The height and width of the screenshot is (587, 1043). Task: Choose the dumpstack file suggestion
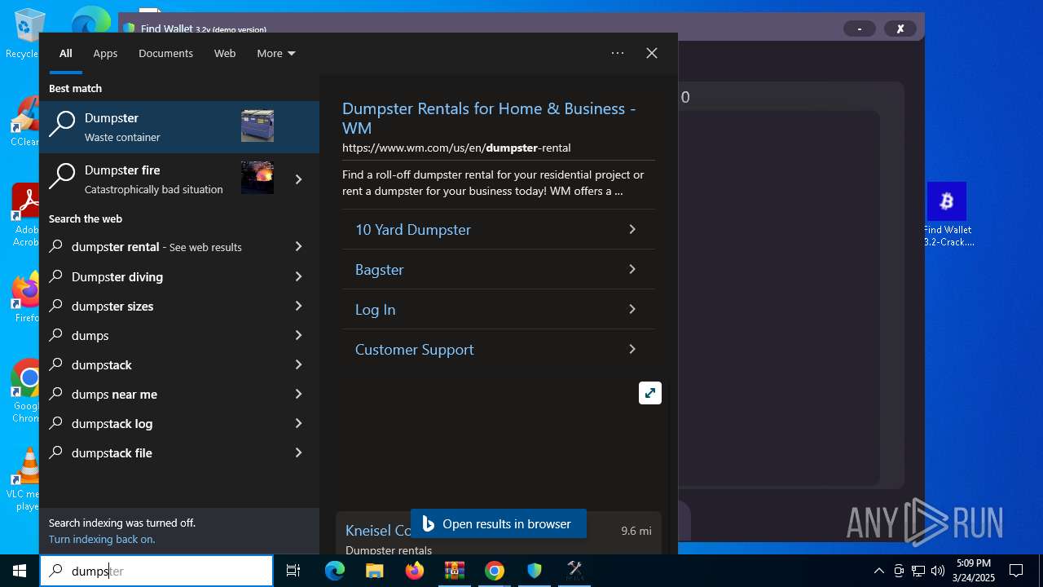[160, 452]
